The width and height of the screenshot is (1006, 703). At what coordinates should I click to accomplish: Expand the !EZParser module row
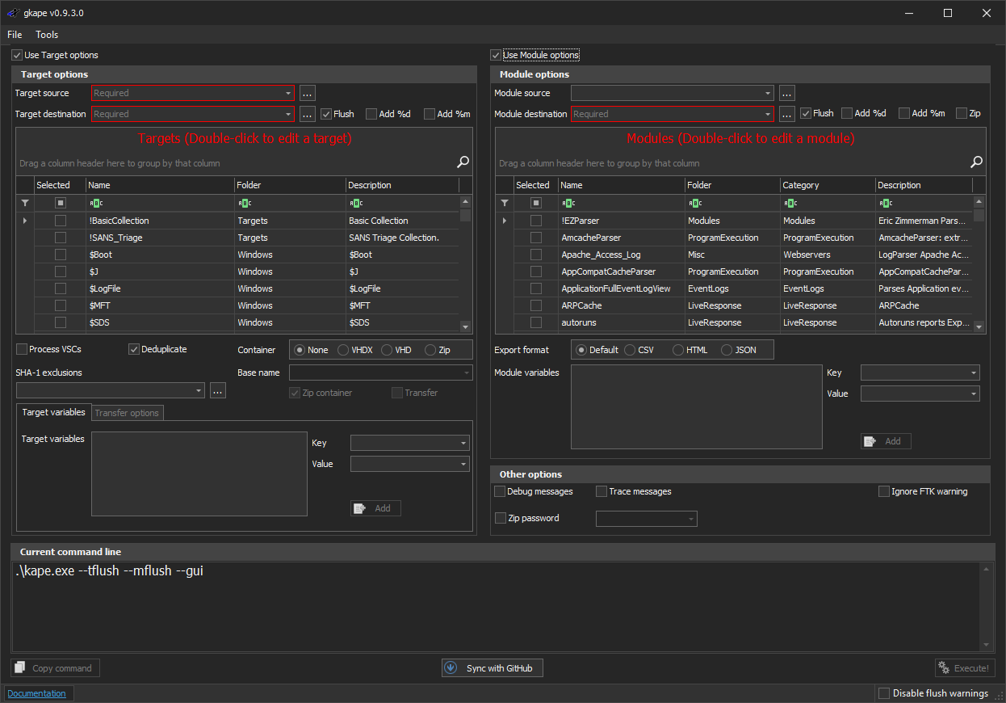click(505, 221)
